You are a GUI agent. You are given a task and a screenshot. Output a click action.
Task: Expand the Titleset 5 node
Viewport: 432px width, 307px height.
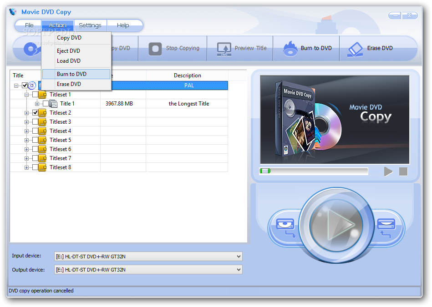point(26,140)
